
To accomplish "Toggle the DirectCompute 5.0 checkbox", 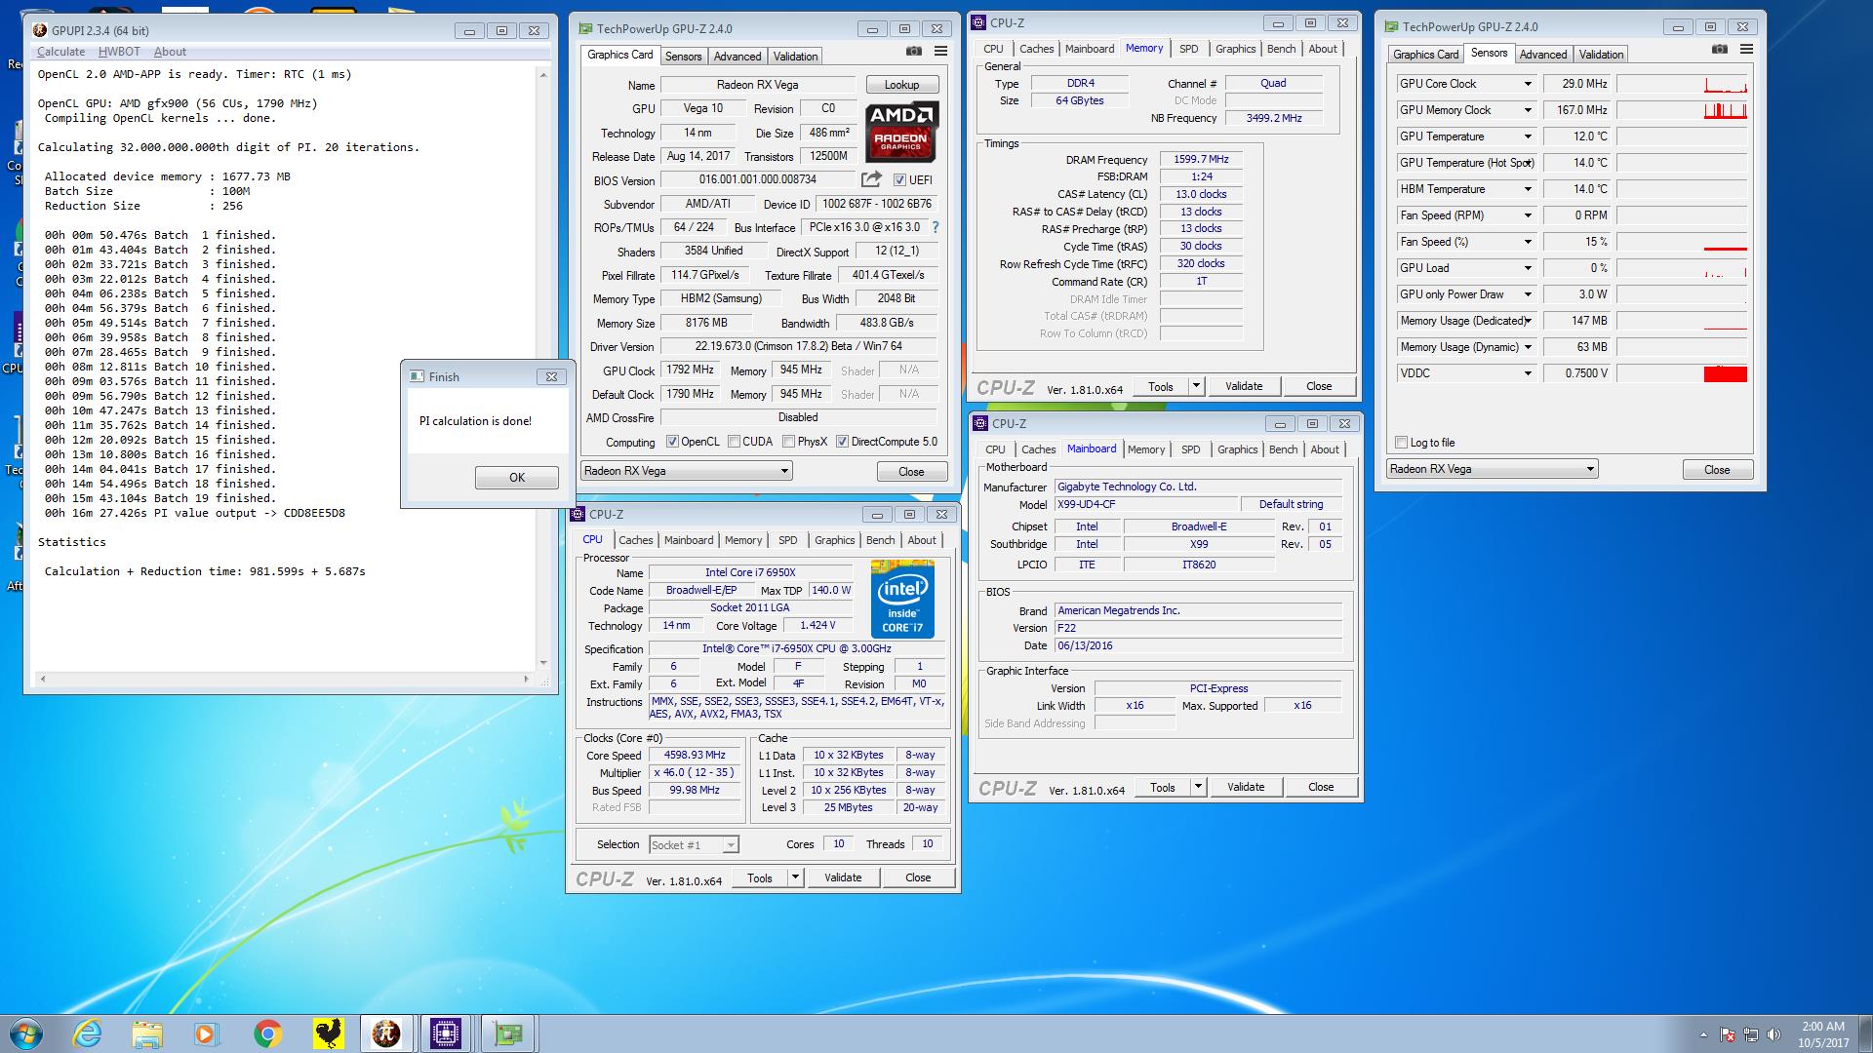I will click(x=842, y=442).
